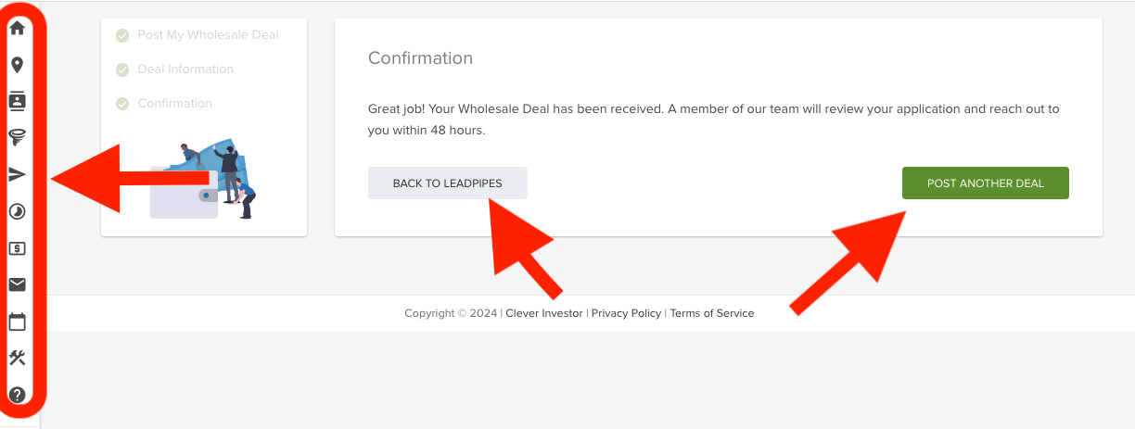Click the tornado funnel icon

(x=17, y=138)
